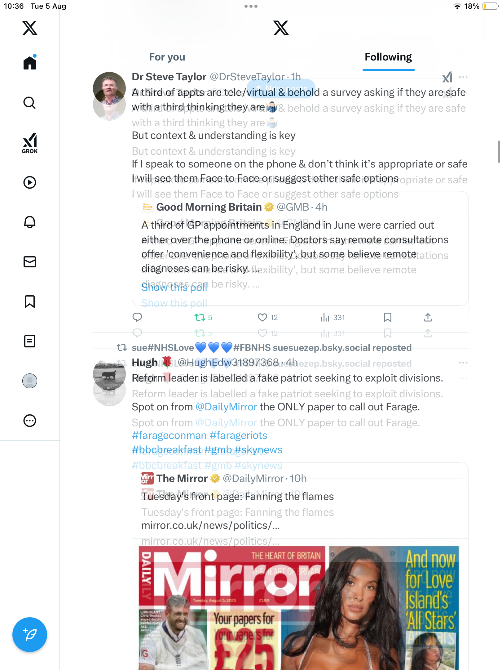Viewport: 502px width, 670px height.
Task: Open the Search magnifier in sidebar
Action: [30, 103]
